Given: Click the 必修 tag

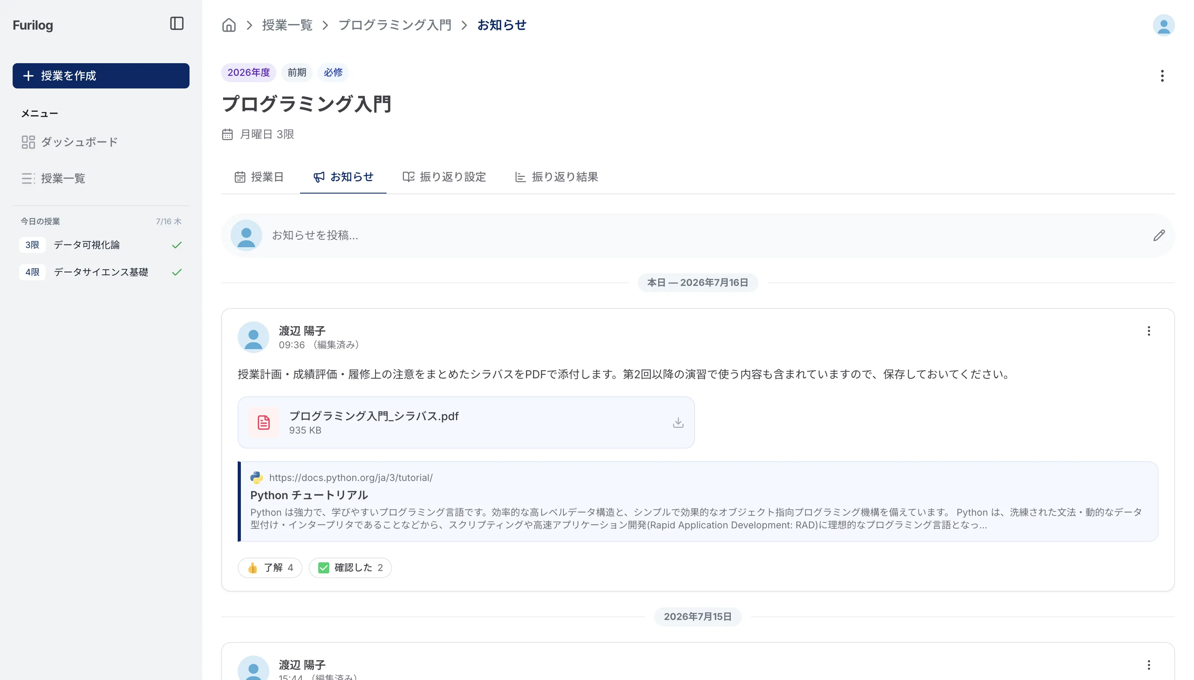Looking at the screenshot, I should pos(333,72).
